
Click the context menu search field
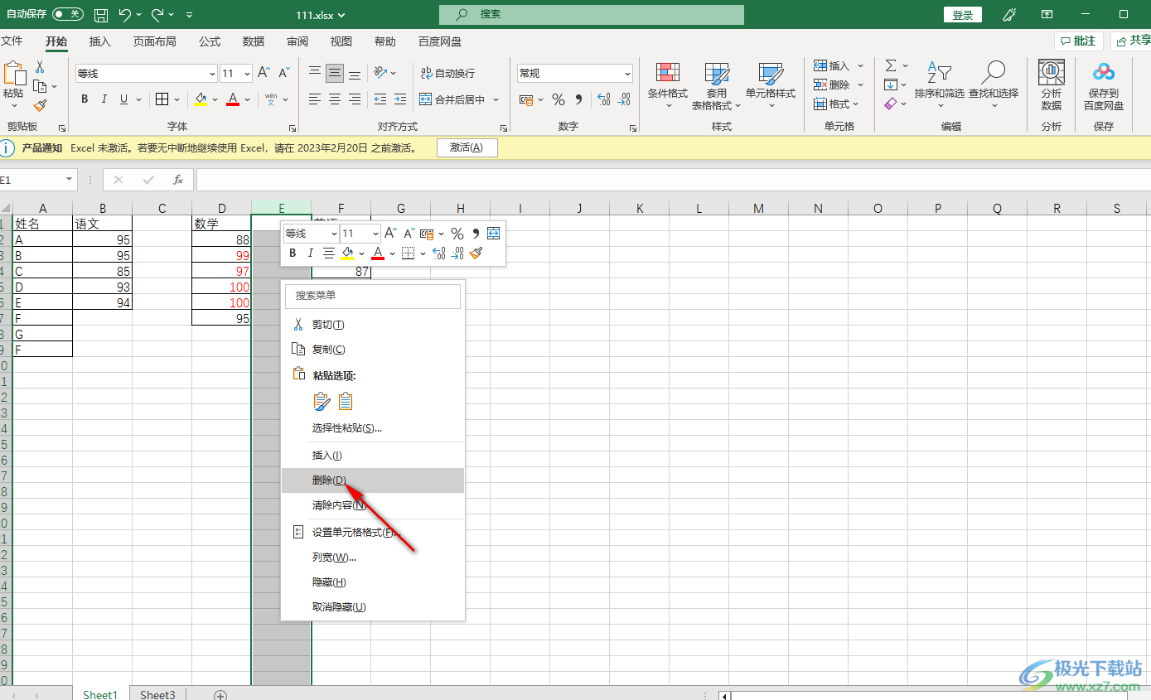pos(373,295)
